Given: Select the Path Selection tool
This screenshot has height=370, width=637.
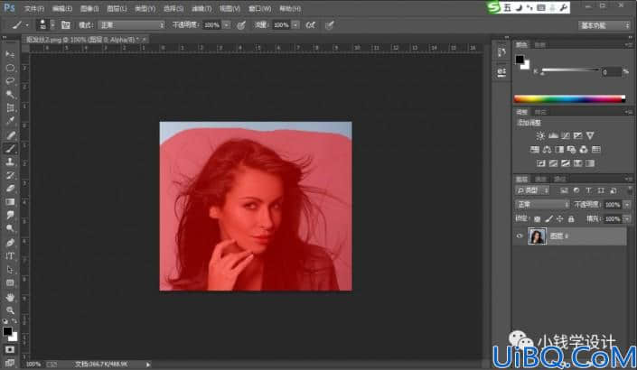Looking at the screenshot, I should (10, 270).
